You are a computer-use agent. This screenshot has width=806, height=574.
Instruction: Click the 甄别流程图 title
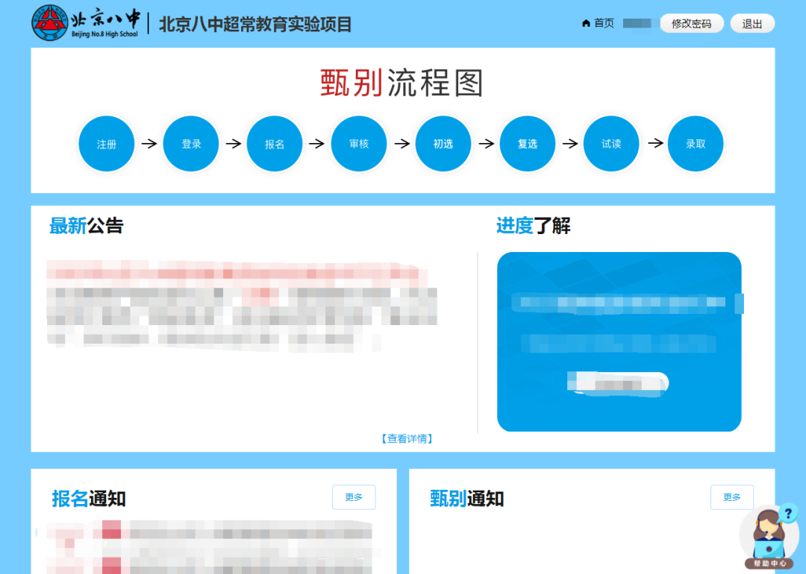[x=402, y=83]
